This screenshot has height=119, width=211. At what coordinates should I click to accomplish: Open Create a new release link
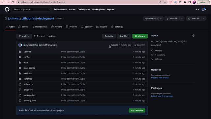click(x=160, y=78)
